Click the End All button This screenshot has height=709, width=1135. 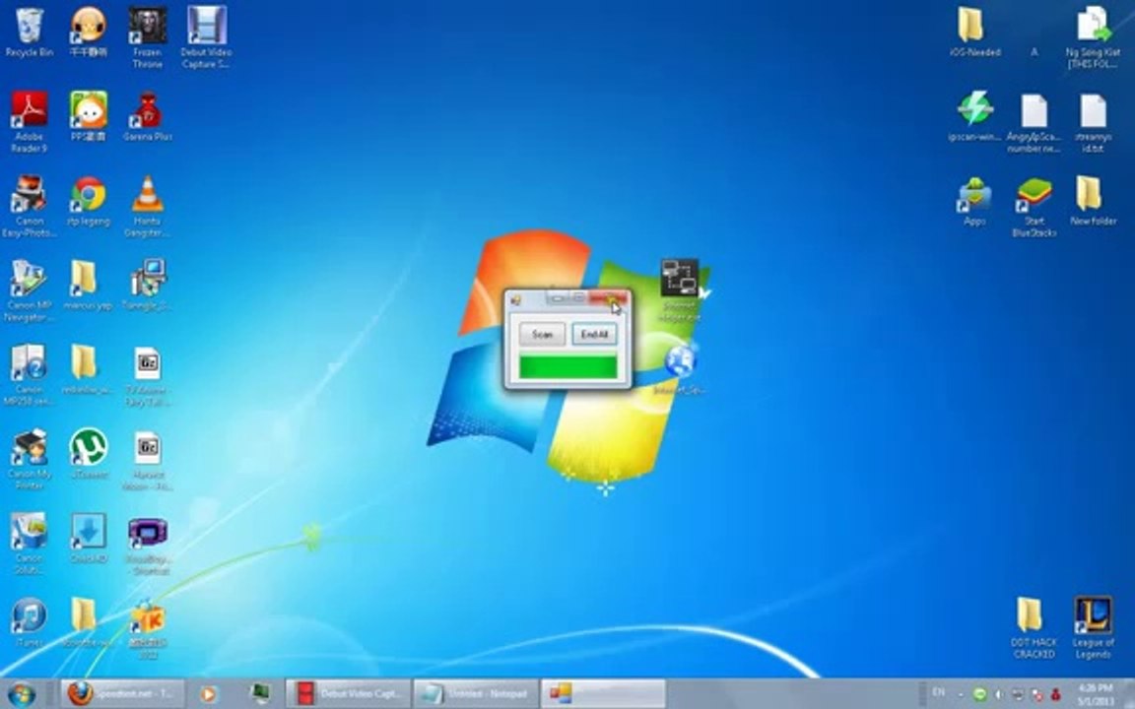point(594,334)
